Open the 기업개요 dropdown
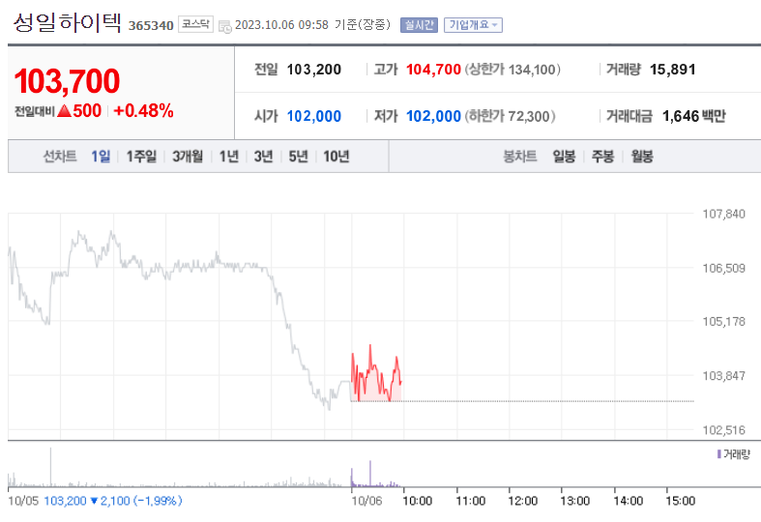 coord(473,25)
